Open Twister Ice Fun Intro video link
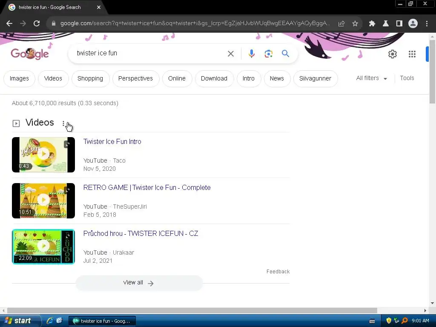436x327 pixels. 112,141
